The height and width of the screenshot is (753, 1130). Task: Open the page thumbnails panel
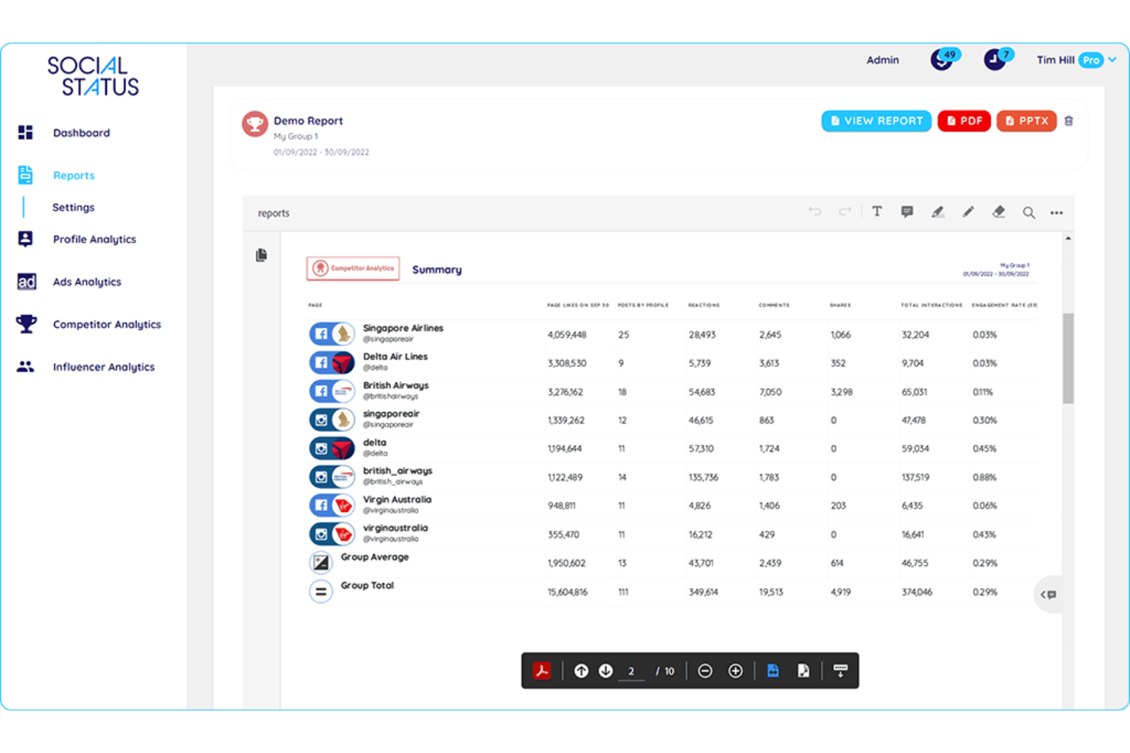[x=261, y=255]
